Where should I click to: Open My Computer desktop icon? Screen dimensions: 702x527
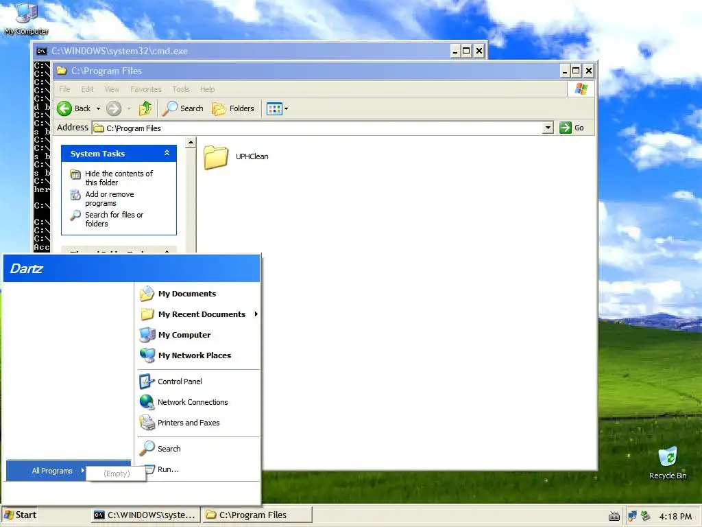(x=26, y=18)
